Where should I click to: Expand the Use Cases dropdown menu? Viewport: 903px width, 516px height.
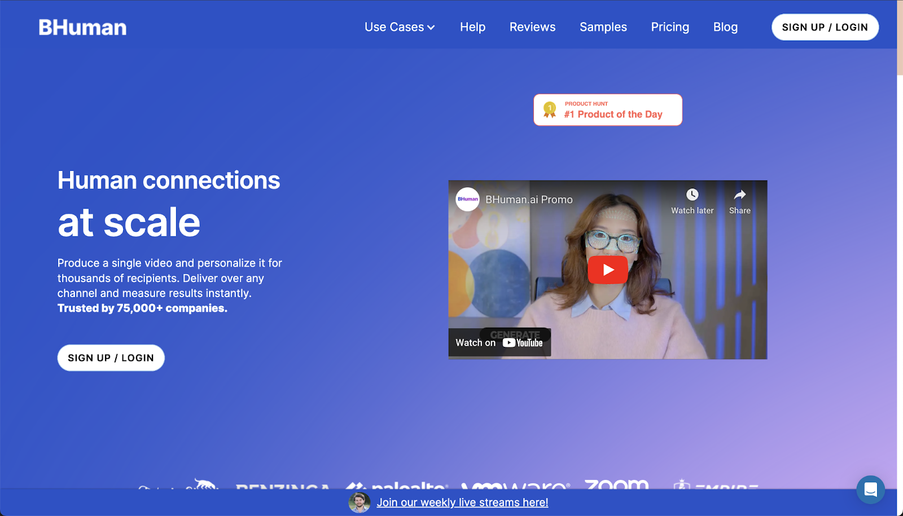click(400, 27)
